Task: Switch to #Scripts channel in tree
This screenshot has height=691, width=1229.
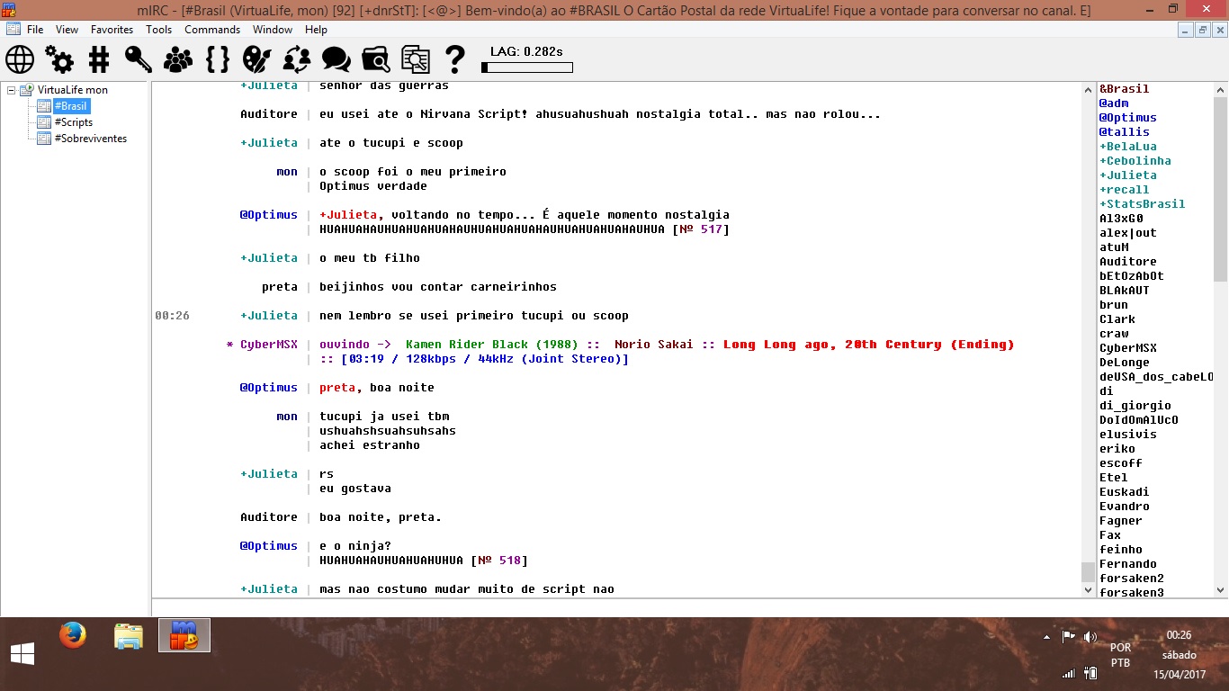Action: click(74, 122)
